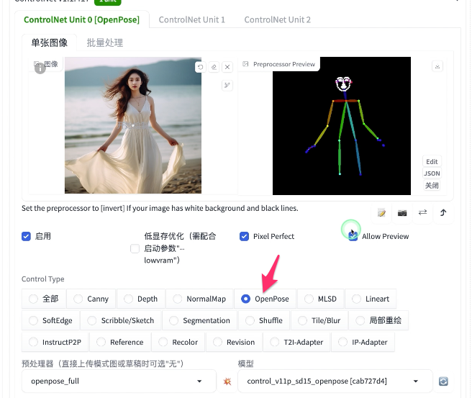472x398 pixels.
Task: Open the openpose_full preprocessor dropdown
Action: [119, 381]
